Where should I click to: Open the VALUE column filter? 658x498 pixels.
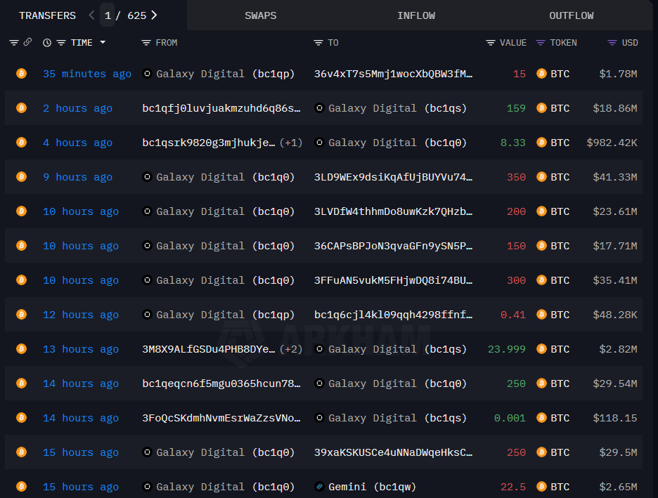tap(491, 43)
